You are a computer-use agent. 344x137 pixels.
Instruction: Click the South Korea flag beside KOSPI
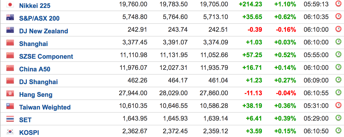point(10,131)
